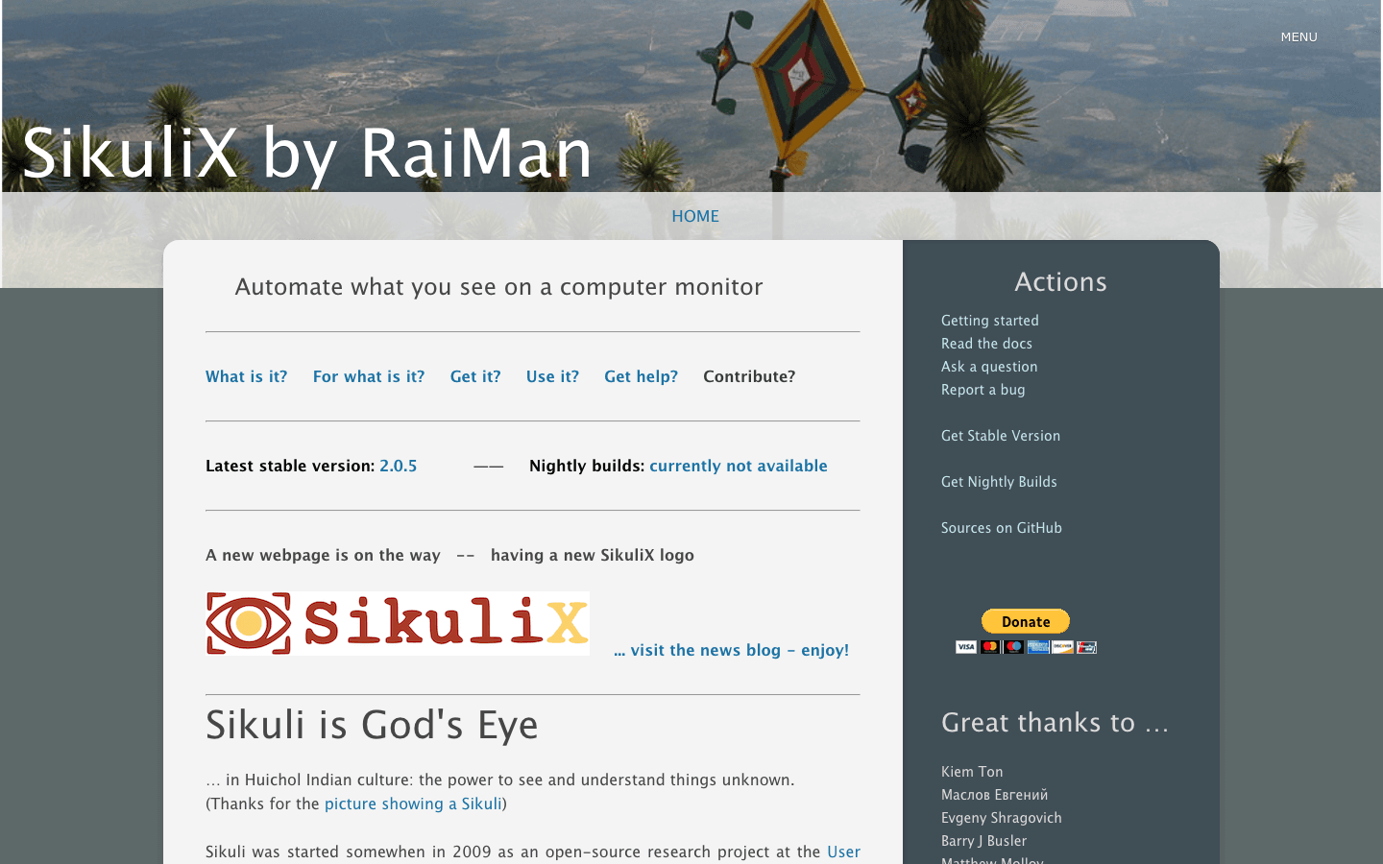Open the MENU in the top right
The image size is (1383, 864).
point(1298,36)
